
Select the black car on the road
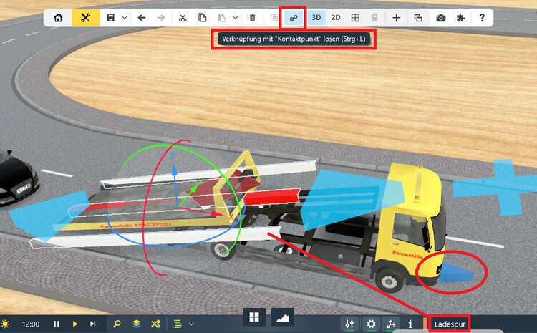[x=18, y=178]
